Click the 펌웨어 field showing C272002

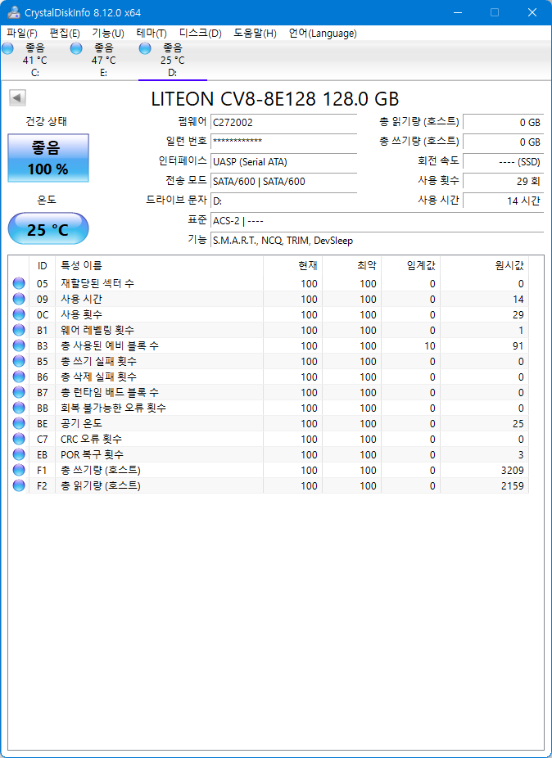[284, 123]
